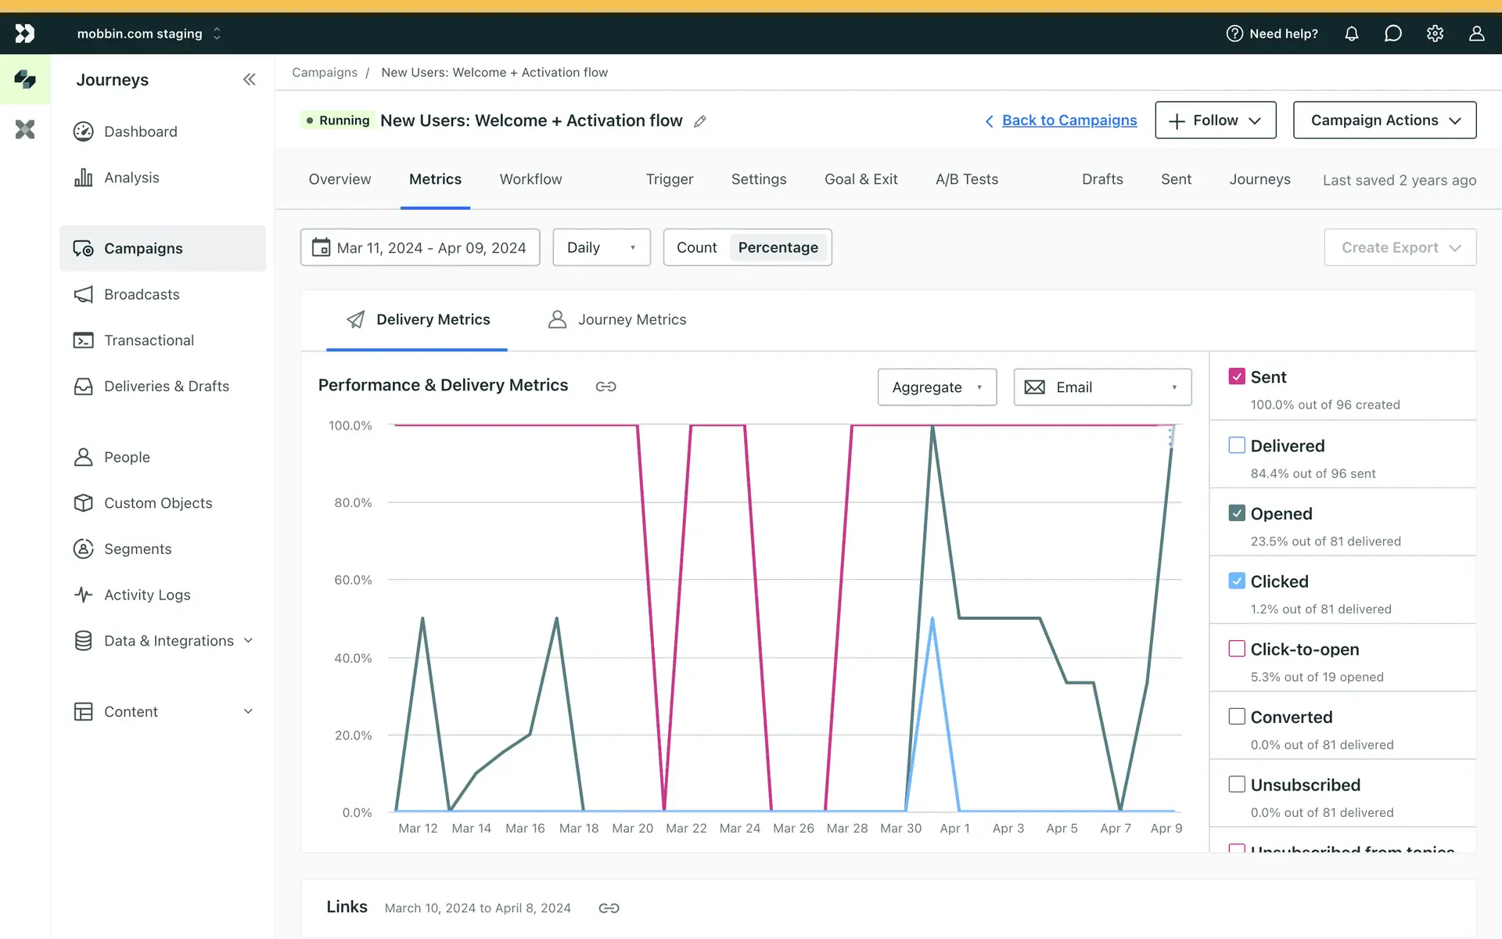Image resolution: width=1502 pixels, height=939 pixels.
Task: Uncheck the Opened metric checkbox
Action: pos(1237,513)
